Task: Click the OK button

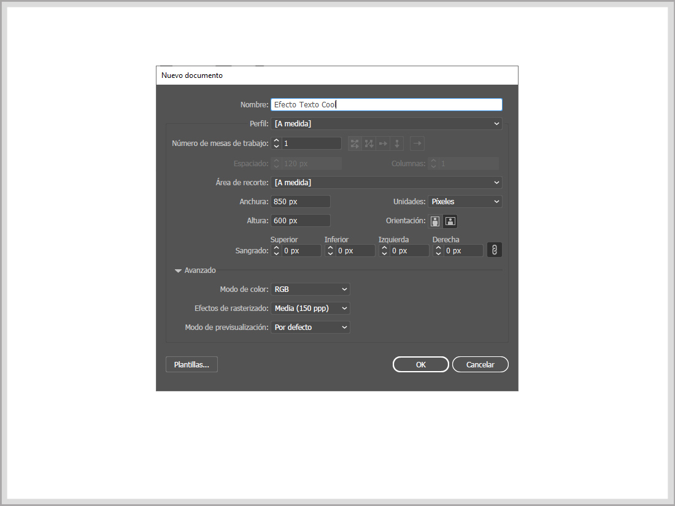Action: point(420,364)
